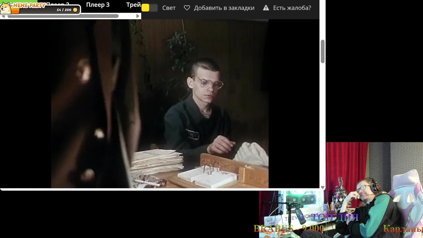Select the Трейлер tab
The width and height of the screenshot is (423, 238).
pos(134,5)
